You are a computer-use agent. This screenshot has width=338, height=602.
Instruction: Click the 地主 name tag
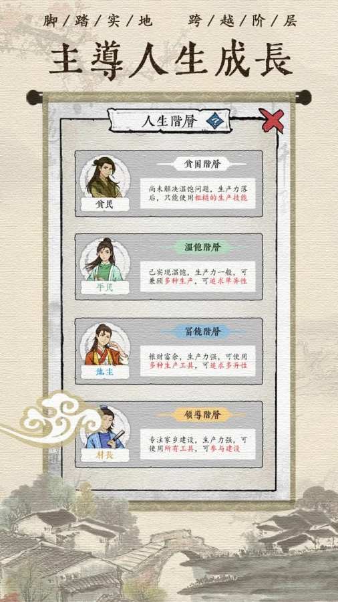[105, 372]
